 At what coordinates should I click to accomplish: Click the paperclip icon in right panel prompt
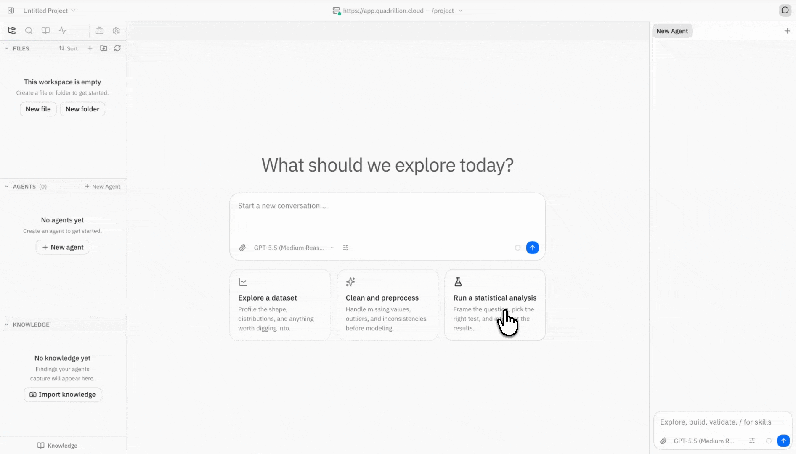[663, 441]
